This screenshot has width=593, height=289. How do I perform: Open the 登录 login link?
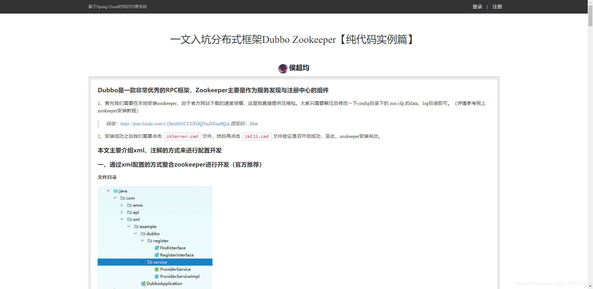[477, 7]
